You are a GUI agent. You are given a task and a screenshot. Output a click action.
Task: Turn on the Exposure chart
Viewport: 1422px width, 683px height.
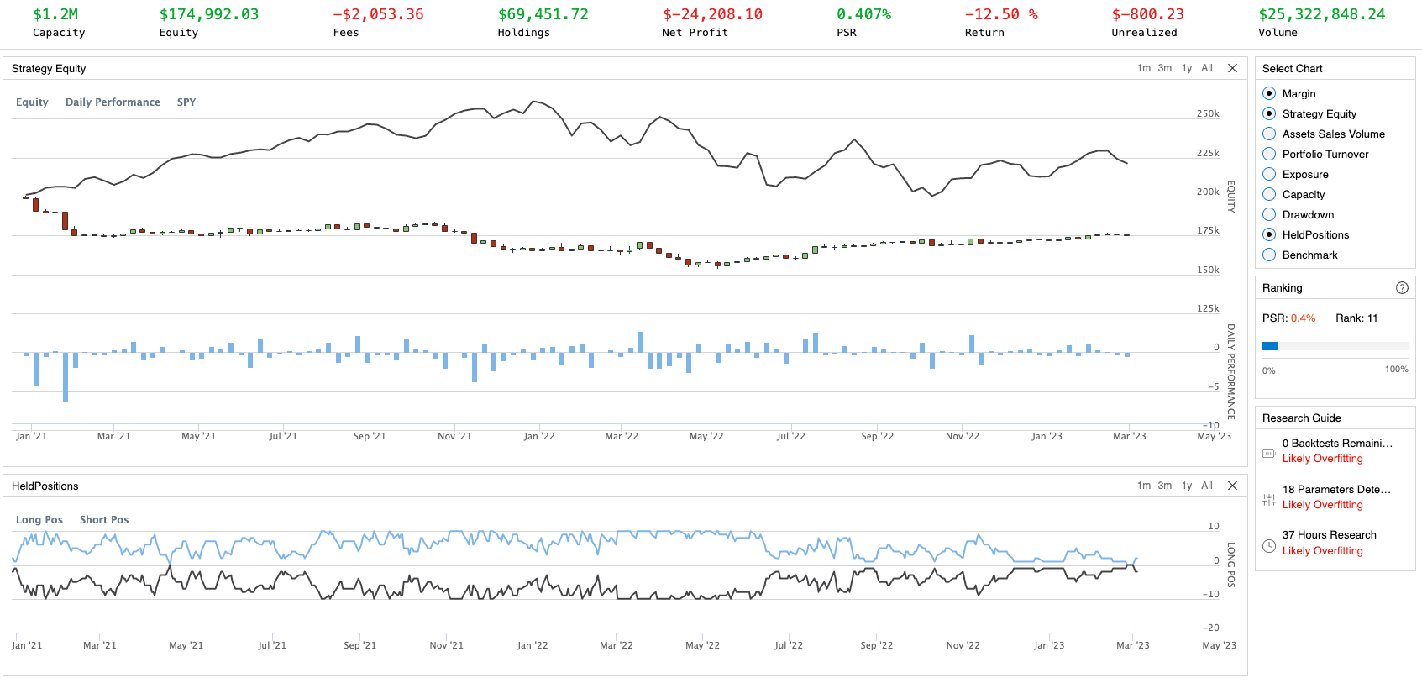[1269, 174]
